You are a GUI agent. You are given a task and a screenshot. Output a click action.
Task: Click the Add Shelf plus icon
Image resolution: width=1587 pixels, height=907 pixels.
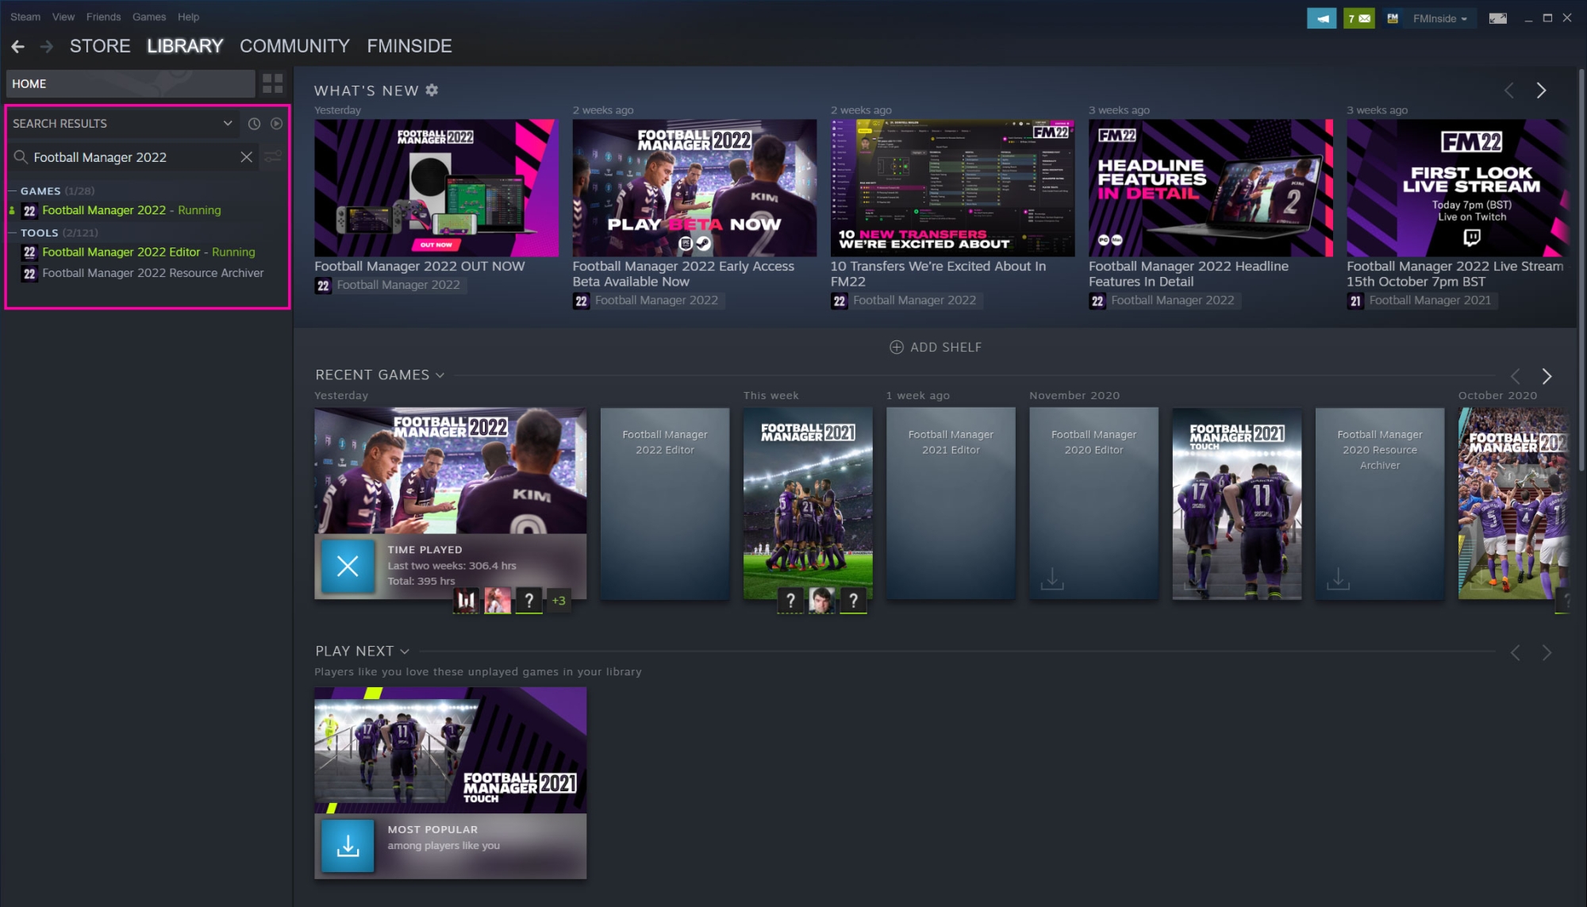click(895, 347)
